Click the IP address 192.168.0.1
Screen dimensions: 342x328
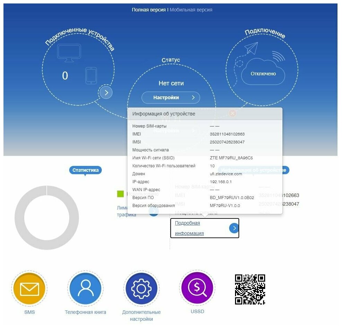(221, 182)
